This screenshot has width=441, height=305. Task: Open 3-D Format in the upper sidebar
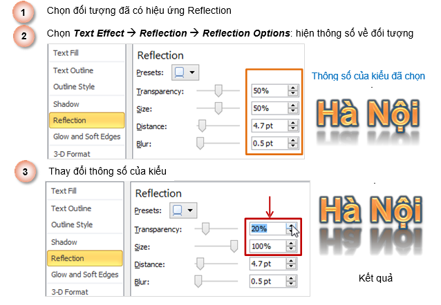[x=72, y=153]
